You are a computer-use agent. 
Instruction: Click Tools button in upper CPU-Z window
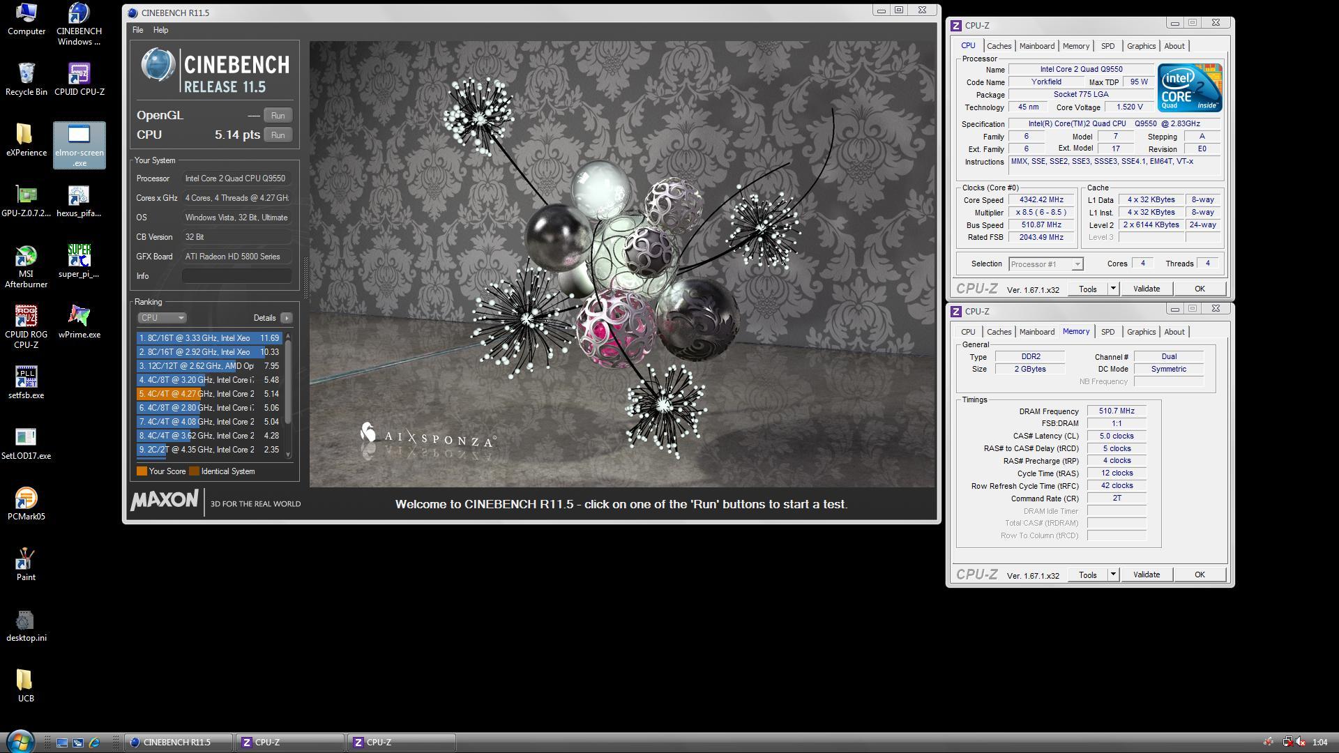click(x=1087, y=289)
